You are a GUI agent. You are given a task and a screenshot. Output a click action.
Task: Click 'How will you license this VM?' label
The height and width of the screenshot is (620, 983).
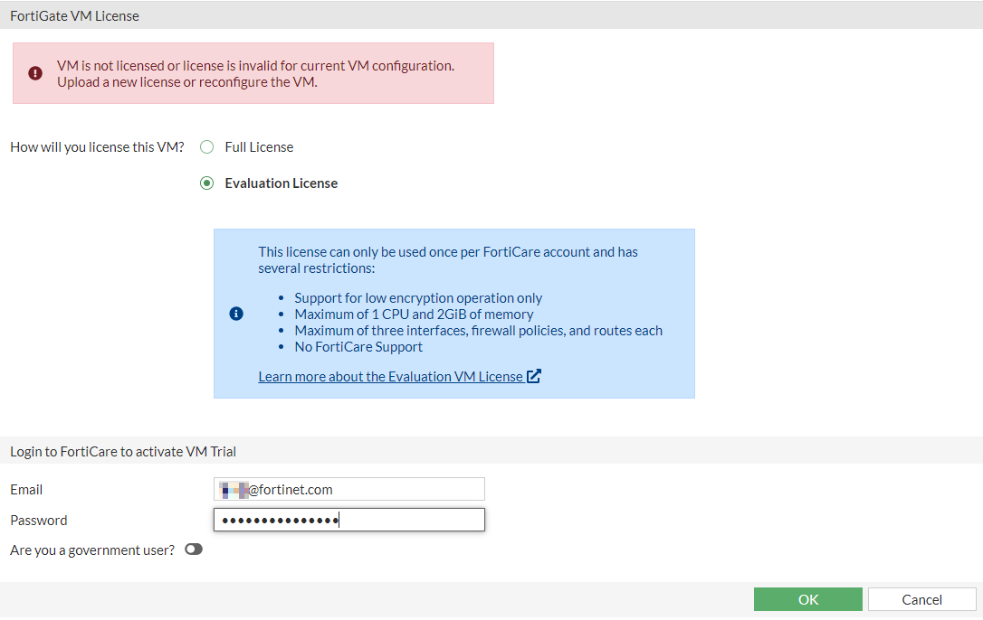point(97,147)
